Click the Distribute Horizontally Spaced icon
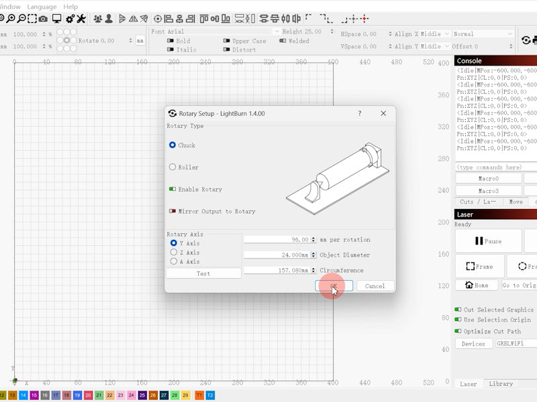This screenshot has width=537, height=402. [x=286, y=19]
